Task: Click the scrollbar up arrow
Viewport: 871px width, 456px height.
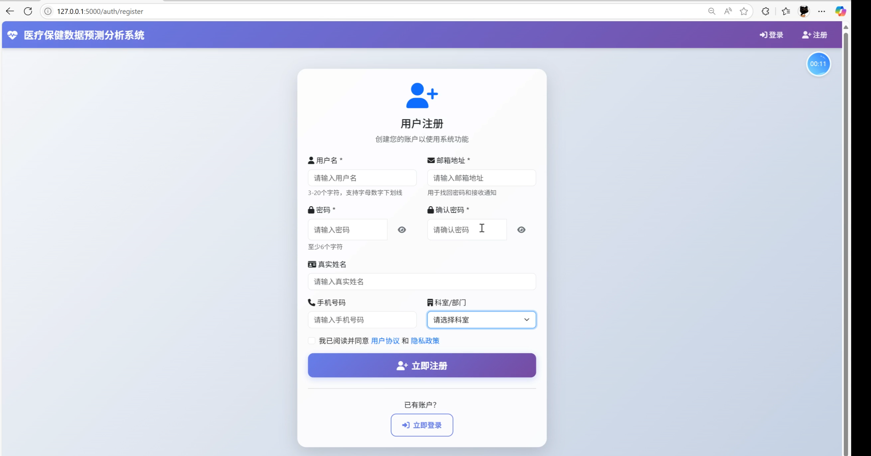Action: click(846, 27)
